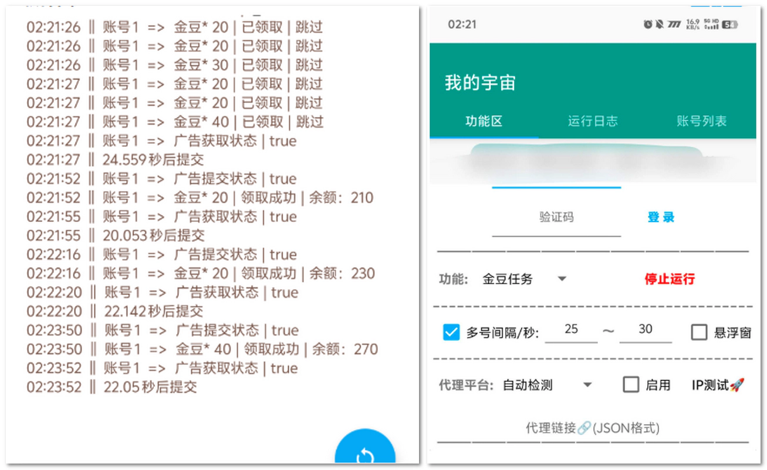Select the 功能区 tab
767x470 pixels.
[484, 121]
